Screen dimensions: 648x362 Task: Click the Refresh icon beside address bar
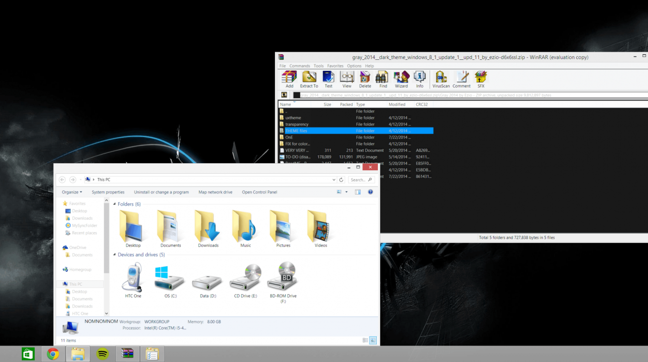341,180
